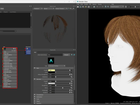Open the Type aiStandardSurface dropdown

point(57,66)
